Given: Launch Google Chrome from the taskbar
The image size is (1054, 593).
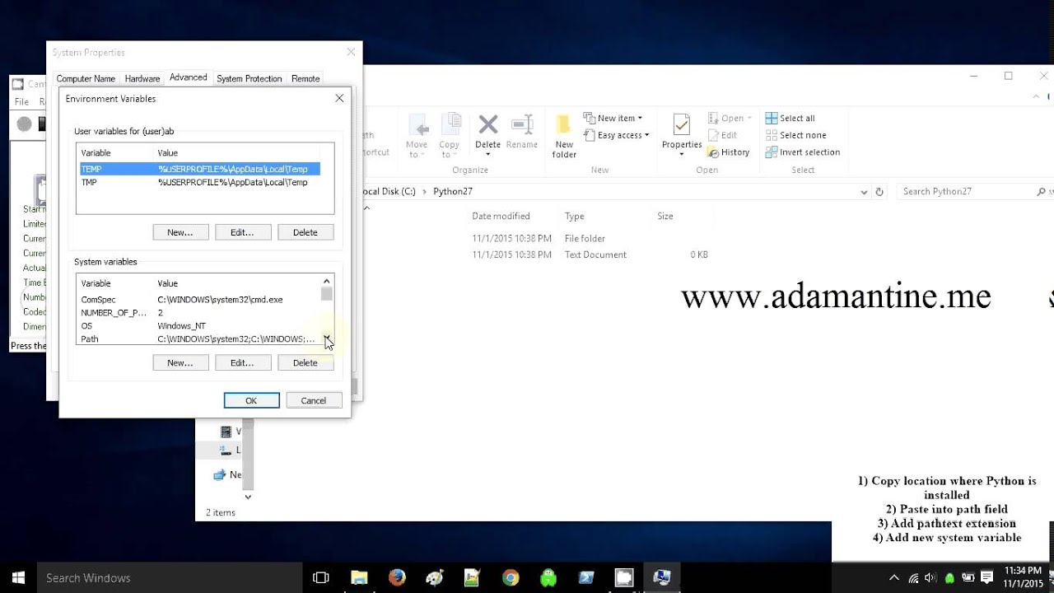Looking at the screenshot, I should tap(511, 577).
